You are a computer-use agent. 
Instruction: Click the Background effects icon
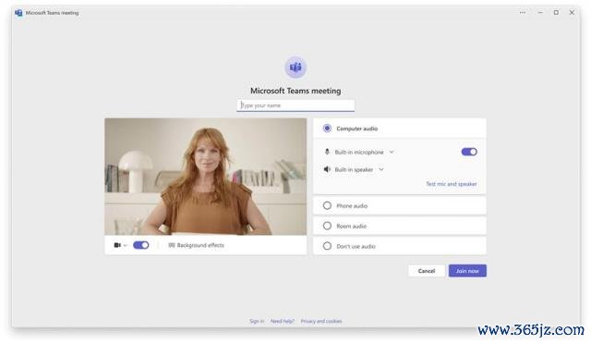(172, 245)
